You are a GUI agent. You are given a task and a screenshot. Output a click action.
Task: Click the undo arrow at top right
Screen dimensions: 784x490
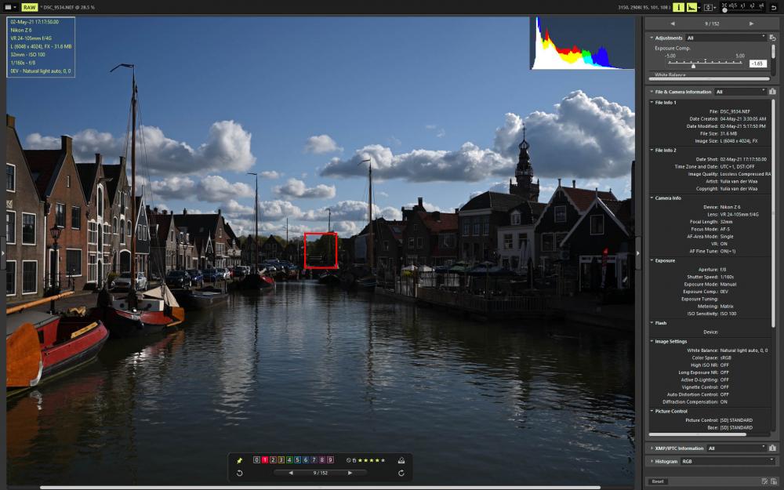(774, 8)
